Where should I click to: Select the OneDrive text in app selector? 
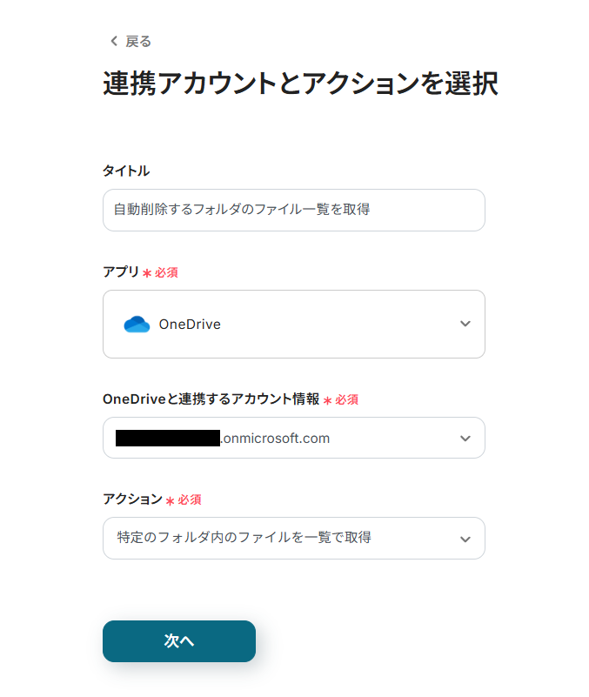click(190, 325)
